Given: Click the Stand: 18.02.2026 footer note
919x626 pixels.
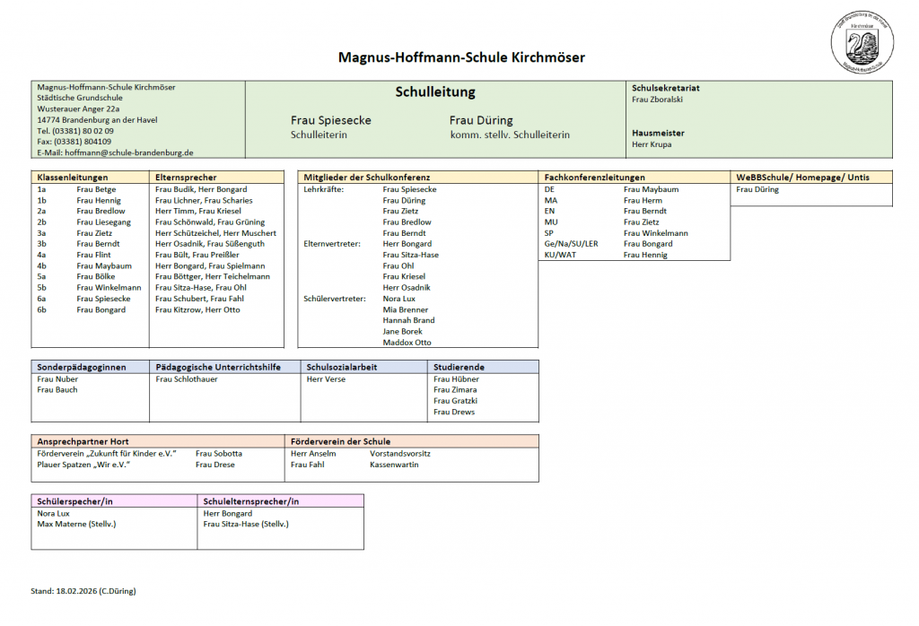Looking at the screenshot, I should (x=83, y=591).
